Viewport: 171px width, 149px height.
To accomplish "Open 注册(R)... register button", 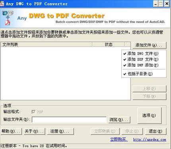I will click(x=60, y=132).
